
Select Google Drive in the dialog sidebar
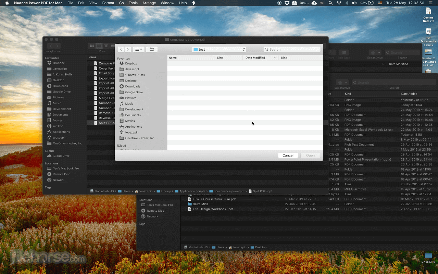click(x=134, y=92)
